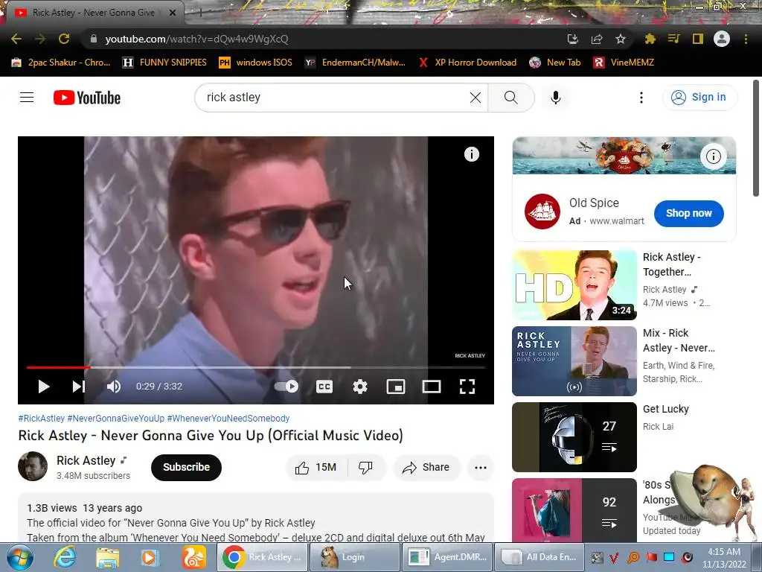This screenshot has height=572, width=762.
Task: Open the #RickAstley hashtag
Action: tap(42, 419)
